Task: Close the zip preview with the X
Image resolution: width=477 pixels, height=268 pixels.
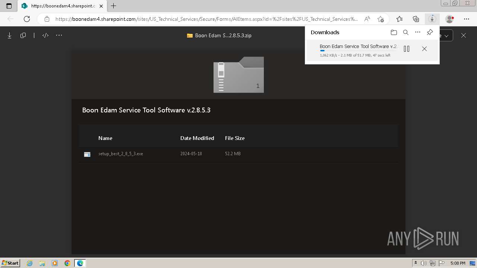Action: (x=464, y=35)
